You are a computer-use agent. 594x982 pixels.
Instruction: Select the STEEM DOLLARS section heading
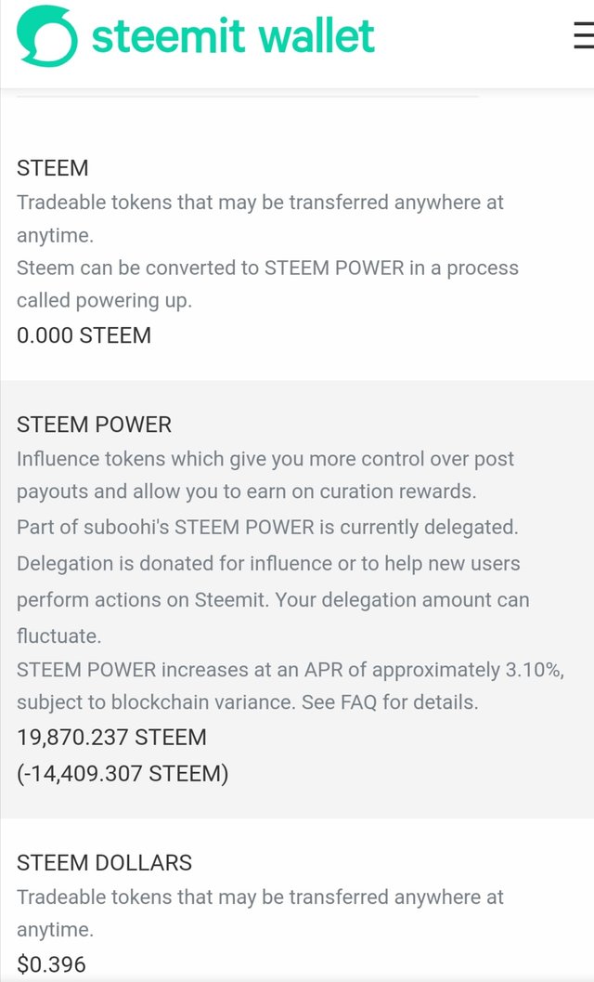(x=105, y=862)
